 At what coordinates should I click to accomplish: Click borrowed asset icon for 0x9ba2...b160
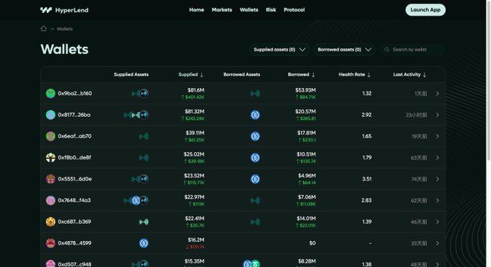255,93
